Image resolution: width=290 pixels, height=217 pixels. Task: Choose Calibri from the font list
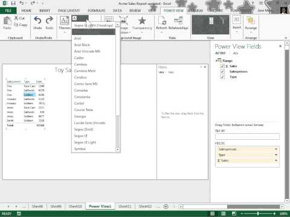tap(94, 58)
